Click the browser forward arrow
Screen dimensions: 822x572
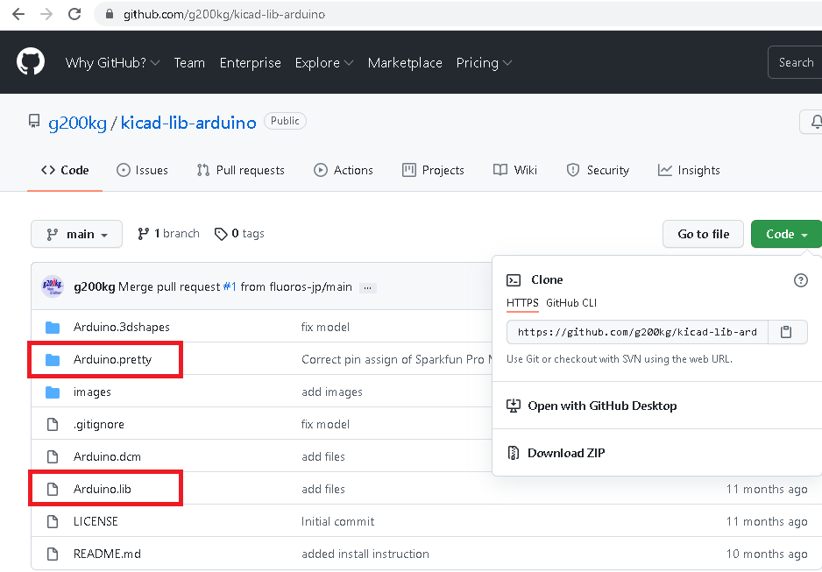coord(46,14)
